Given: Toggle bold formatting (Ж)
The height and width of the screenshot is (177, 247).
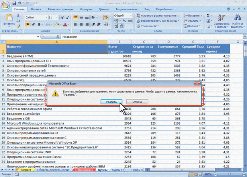Looking at the screenshot, I should coord(27,24).
